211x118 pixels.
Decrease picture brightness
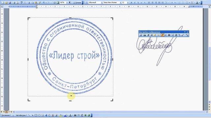pos(158,35)
